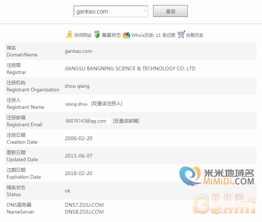This screenshot has height=222, width=262.
Task: Click nameserver DNS8.ZGSJ.COM
Action: [x=84, y=212]
